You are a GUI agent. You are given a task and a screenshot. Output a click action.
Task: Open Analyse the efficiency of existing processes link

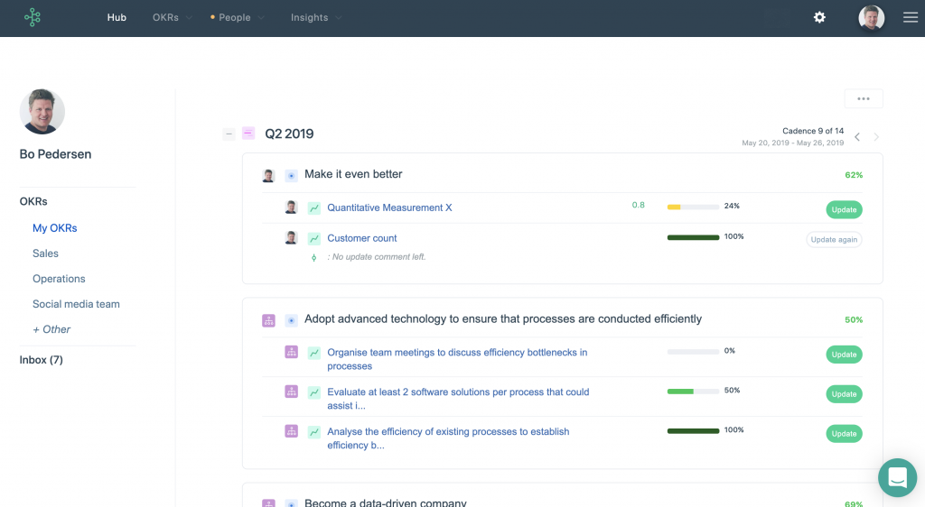[448, 438]
